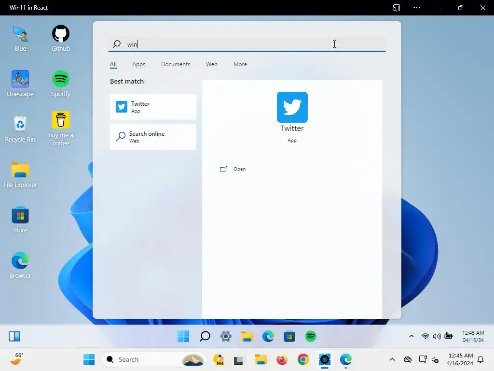Image resolution: width=494 pixels, height=371 pixels.
Task: Switch to the Web search tab
Action: pyautogui.click(x=211, y=64)
